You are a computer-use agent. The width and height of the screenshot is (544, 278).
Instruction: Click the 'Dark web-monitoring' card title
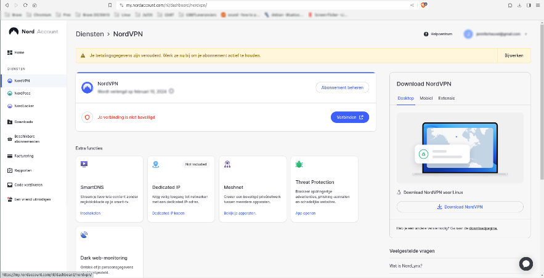(x=104, y=258)
